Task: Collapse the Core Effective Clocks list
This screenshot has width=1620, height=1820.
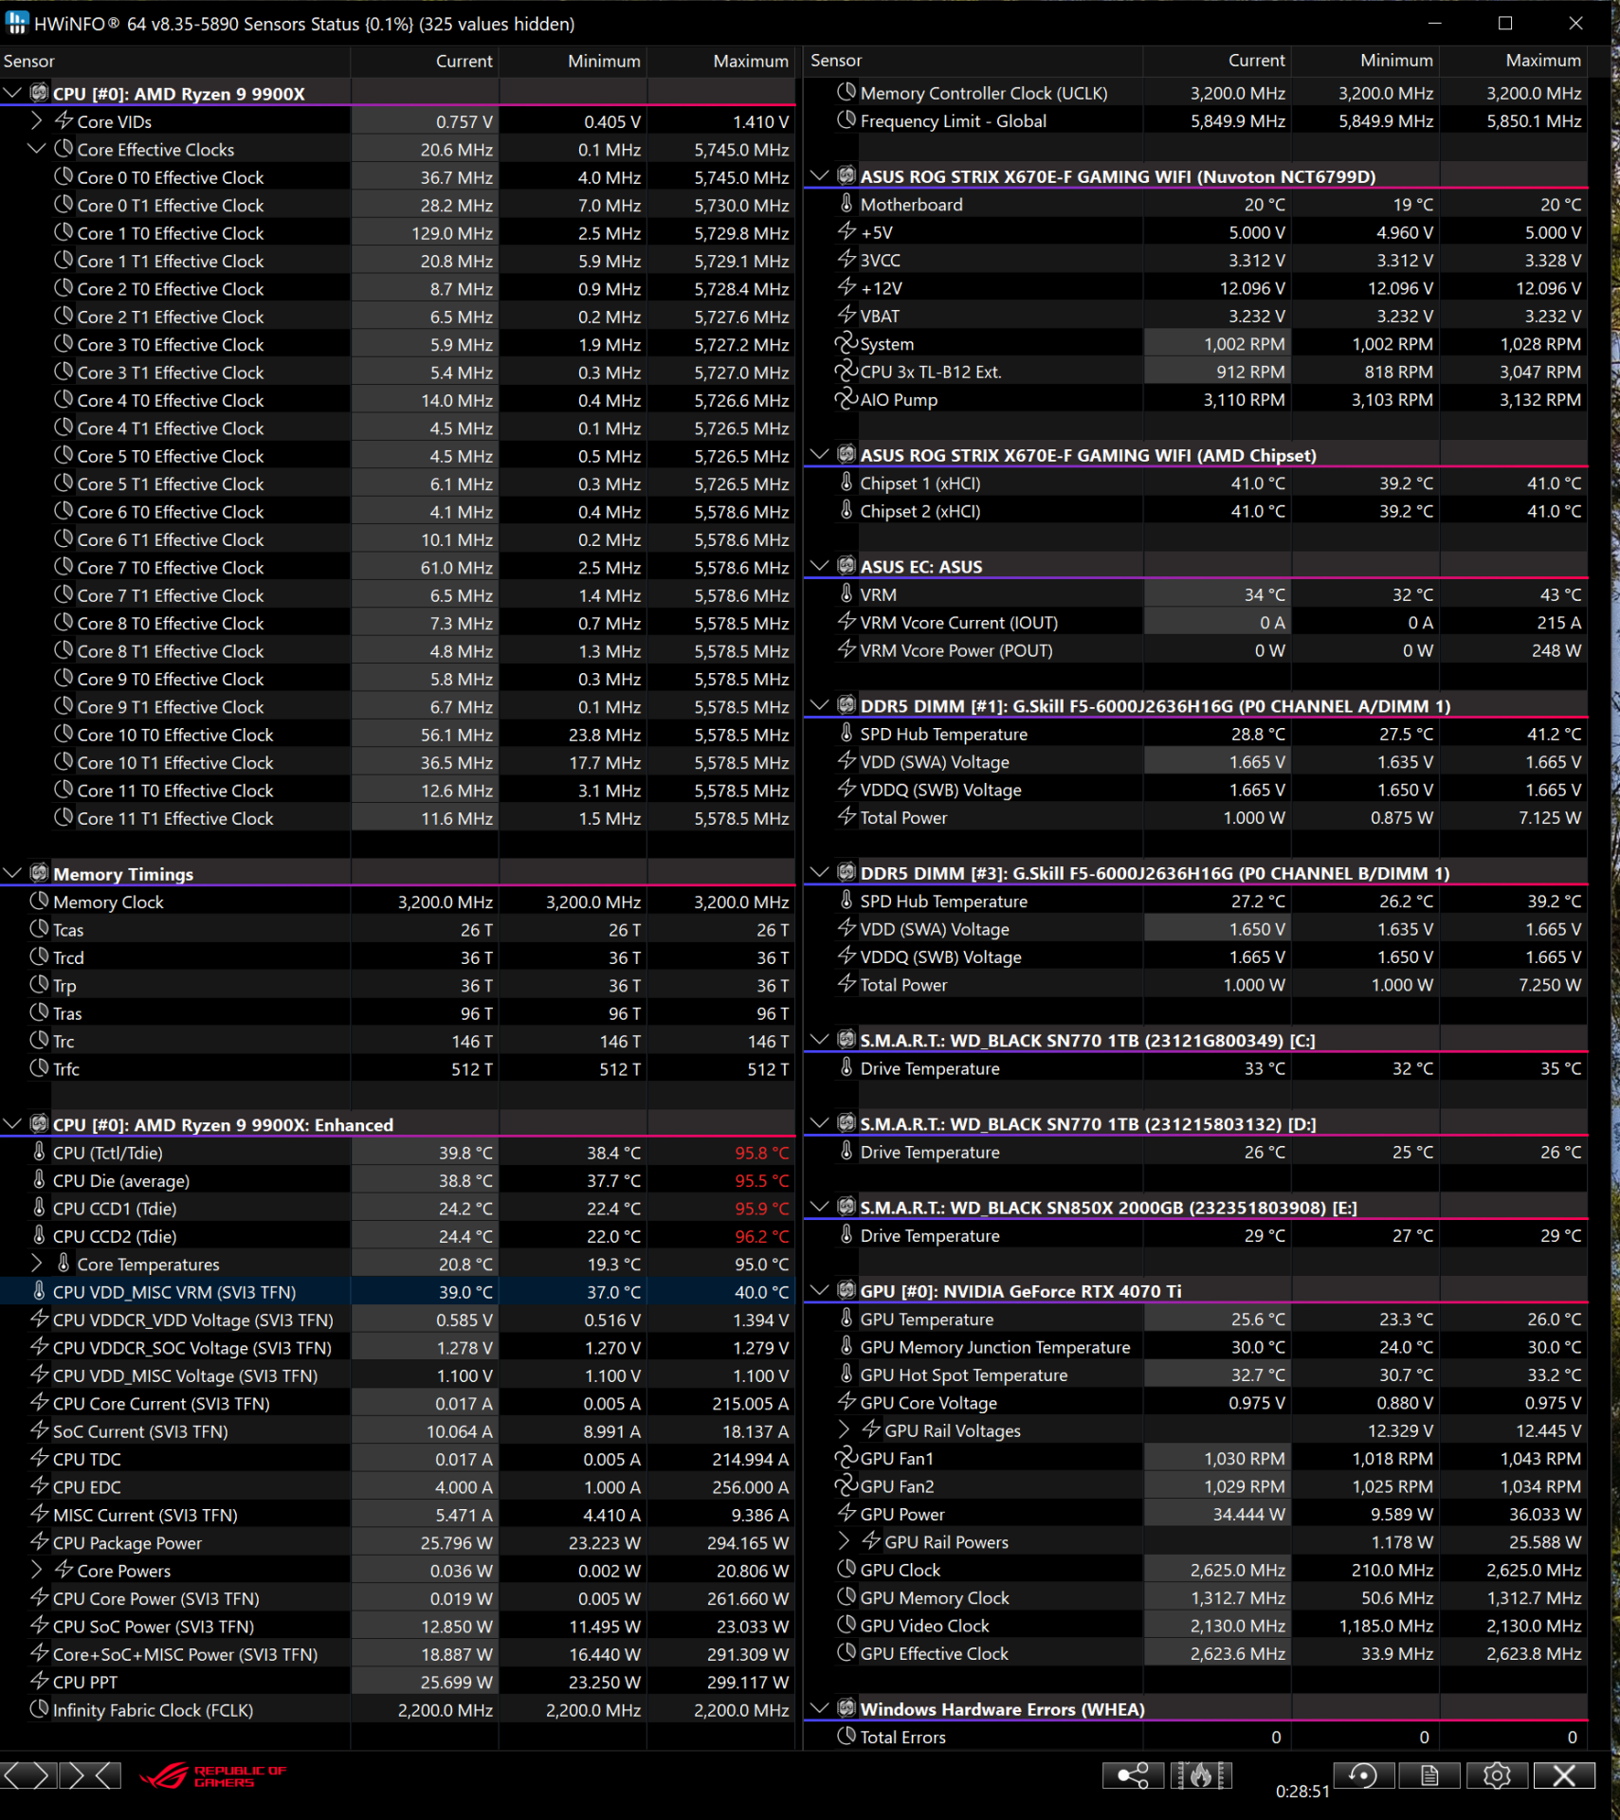Action: click(36, 149)
